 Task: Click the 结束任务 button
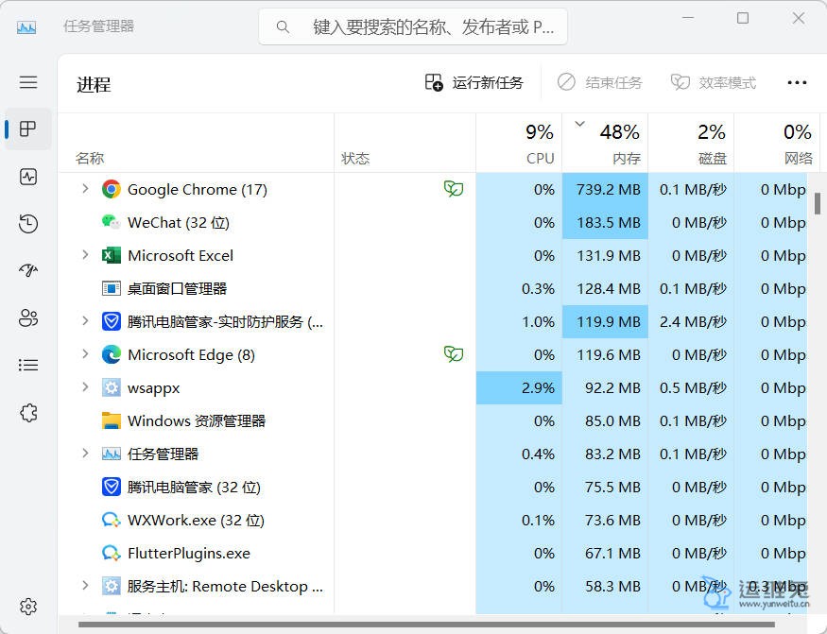(x=599, y=83)
